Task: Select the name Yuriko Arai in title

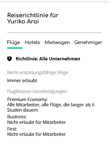Action: click(23, 21)
